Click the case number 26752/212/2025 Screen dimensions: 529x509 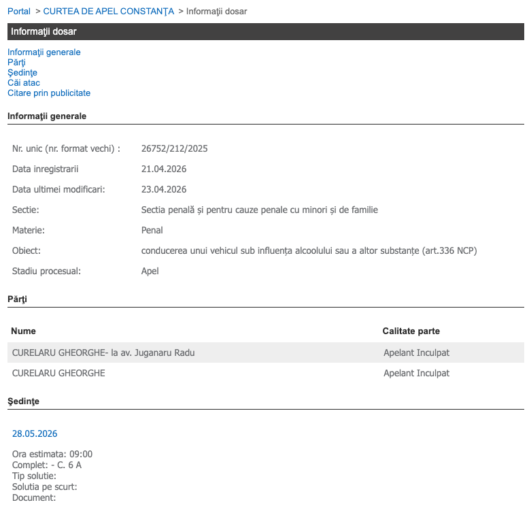click(174, 148)
